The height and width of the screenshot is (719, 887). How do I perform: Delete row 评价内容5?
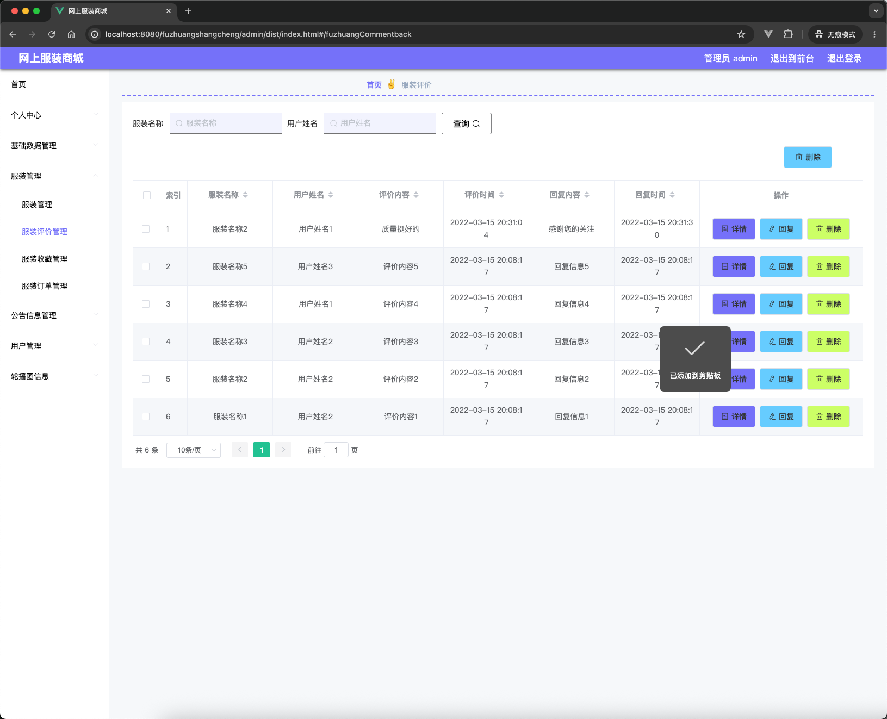point(828,266)
